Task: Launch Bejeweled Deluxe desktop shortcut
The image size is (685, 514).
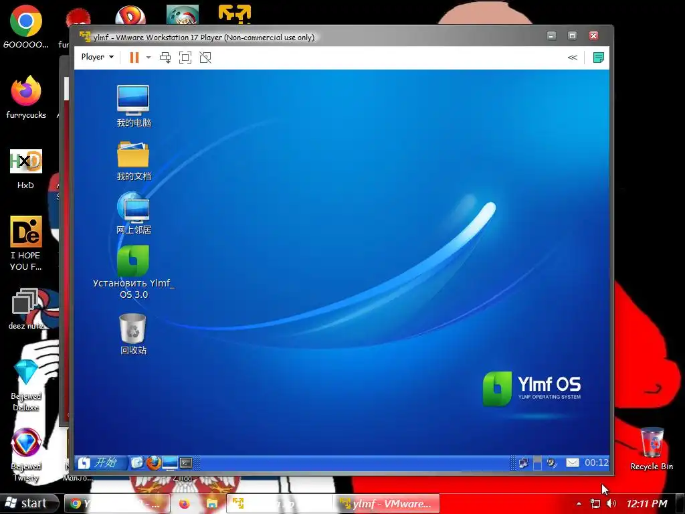Action: [x=26, y=385]
